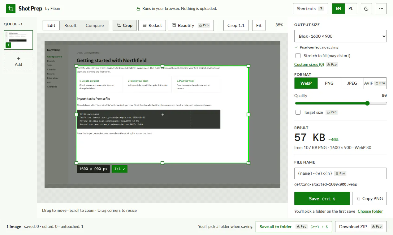Switch to the Result tab
Viewport: 393px width, 235px height.
70,25
